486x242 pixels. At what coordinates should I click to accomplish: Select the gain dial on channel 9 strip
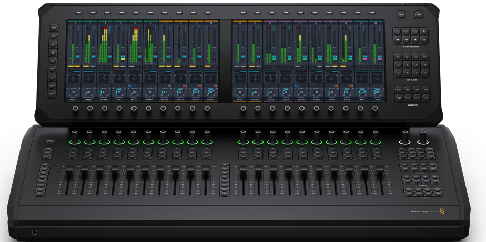pyautogui.click(x=196, y=92)
